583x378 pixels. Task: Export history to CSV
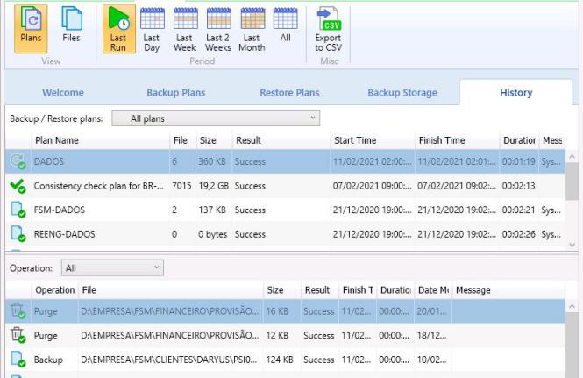click(328, 29)
